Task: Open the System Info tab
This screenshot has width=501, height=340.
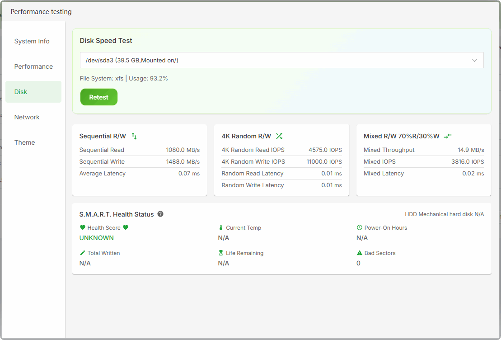Action: click(x=32, y=41)
